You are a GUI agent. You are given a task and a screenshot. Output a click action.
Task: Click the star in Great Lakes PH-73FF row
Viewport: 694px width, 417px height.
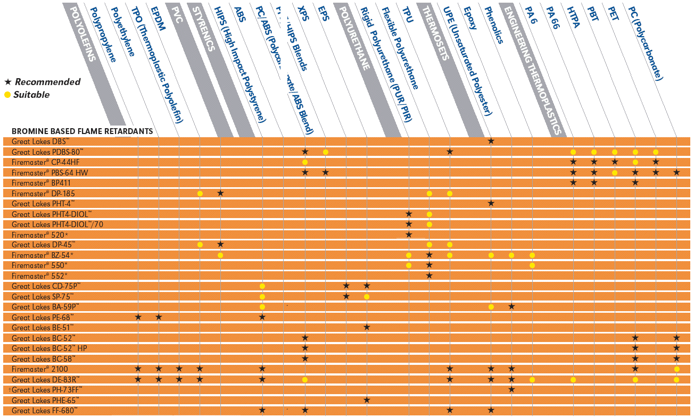[x=511, y=390]
